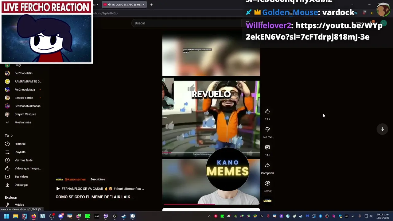This screenshot has height=221, width=393.
Task: Open Firefox list all tabs dropdown
Action: coord(352,4)
